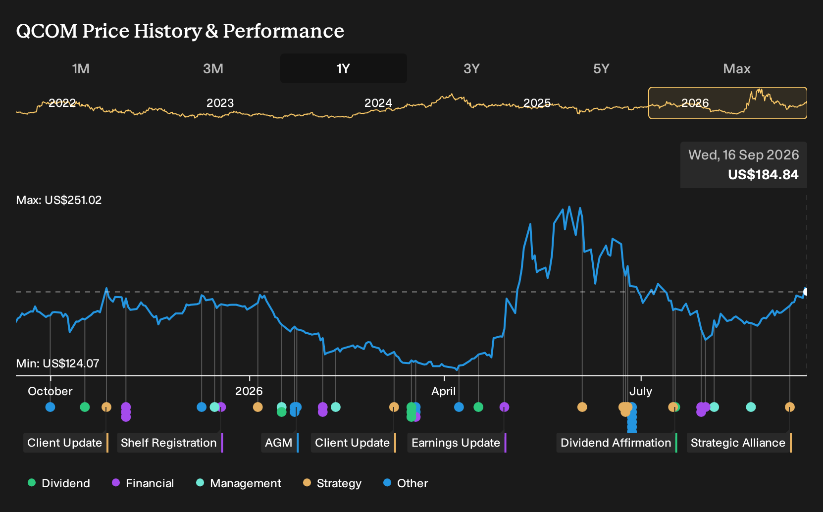Select green dot stacked under teal near AGM
This screenshot has width=823, height=512.
click(x=281, y=412)
